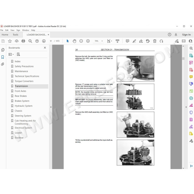194x194 pixels.
Task: Open Page Thumbnails panel icon
Action: [3, 50]
